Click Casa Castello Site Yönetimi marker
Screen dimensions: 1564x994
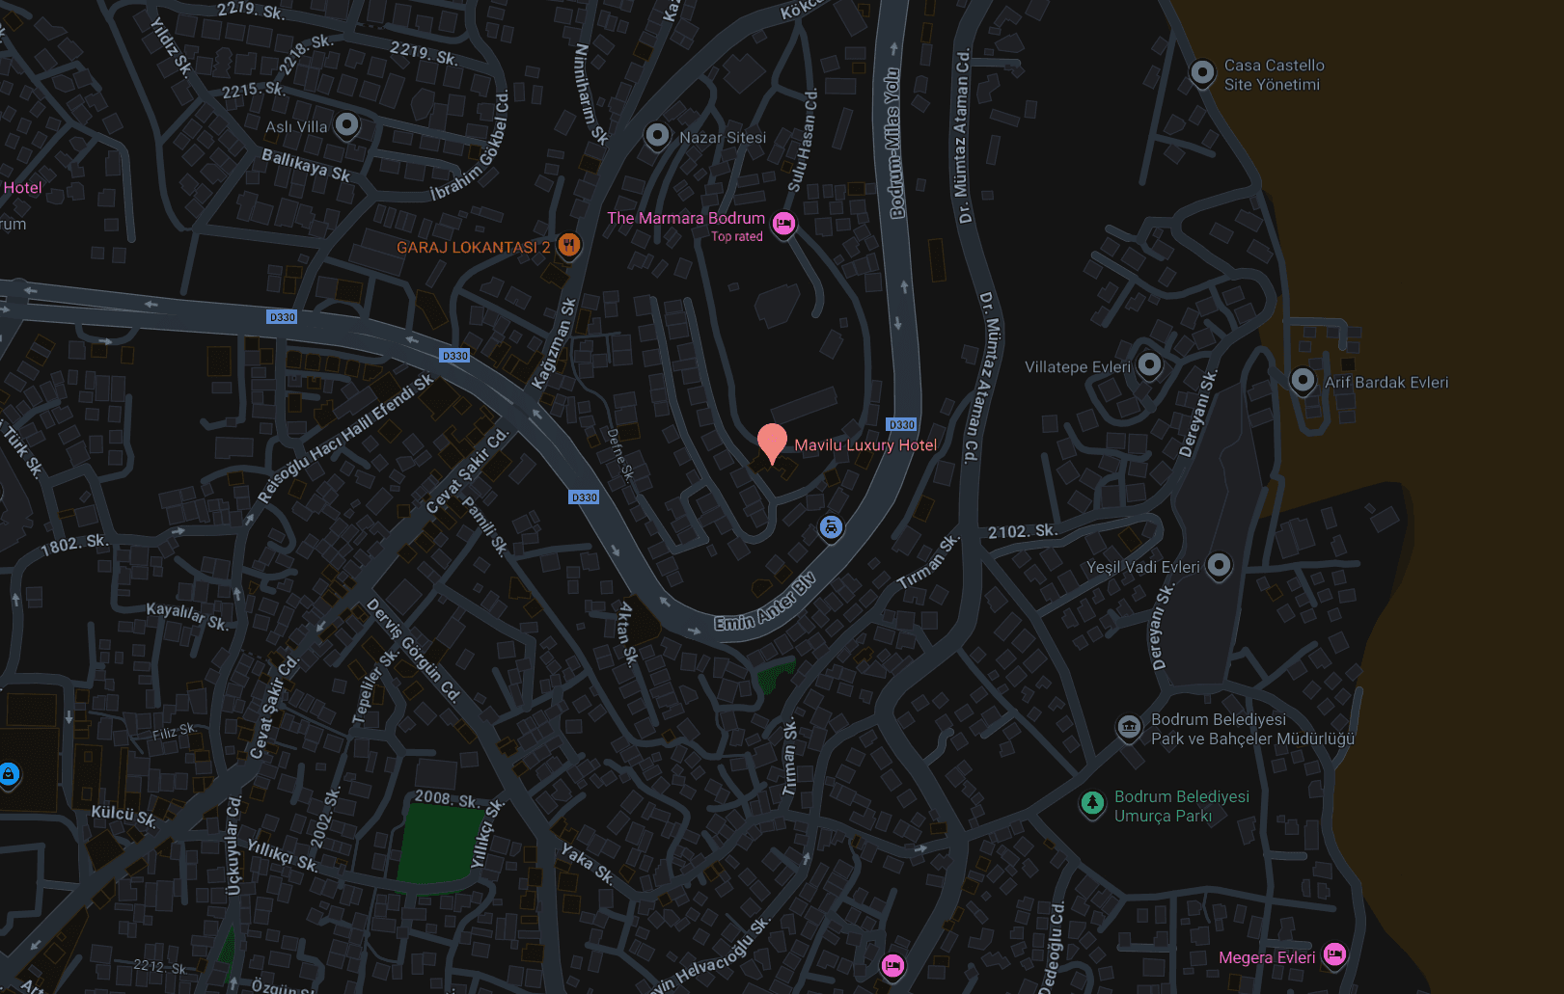[x=1202, y=72]
